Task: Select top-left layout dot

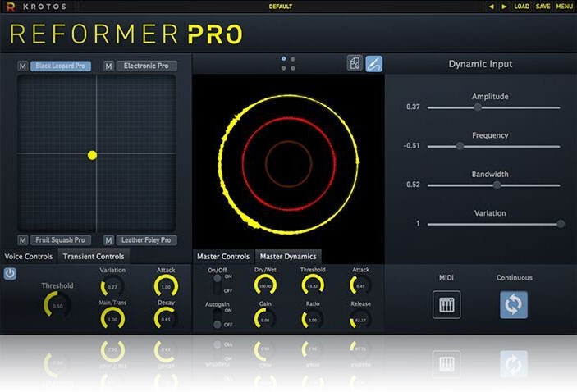Action: [284, 59]
